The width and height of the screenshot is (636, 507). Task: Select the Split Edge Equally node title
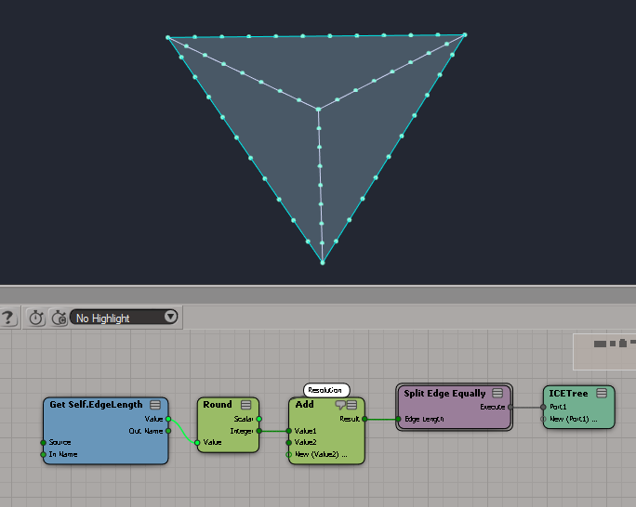(x=444, y=394)
